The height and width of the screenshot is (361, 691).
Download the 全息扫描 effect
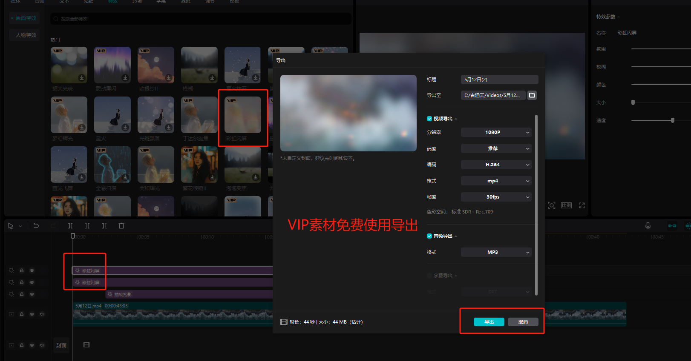point(125,177)
